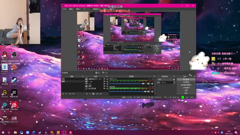Open settings gear for desktop audio channel

(x=152, y=91)
